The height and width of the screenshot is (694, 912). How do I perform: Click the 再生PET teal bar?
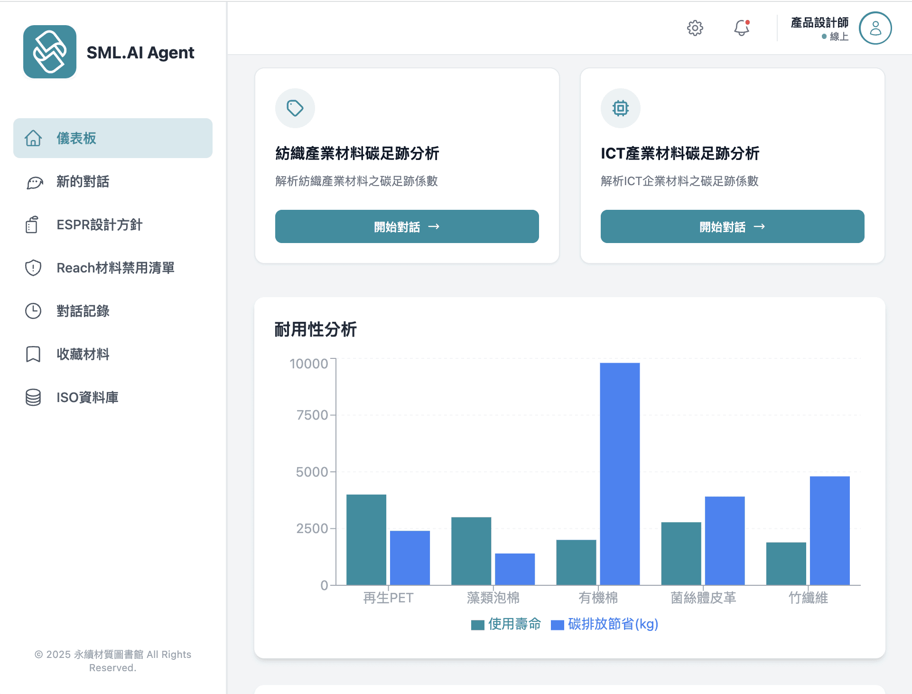[366, 539]
